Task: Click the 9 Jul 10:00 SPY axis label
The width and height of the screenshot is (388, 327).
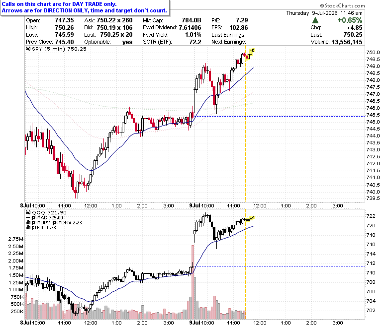Action: [201, 205]
